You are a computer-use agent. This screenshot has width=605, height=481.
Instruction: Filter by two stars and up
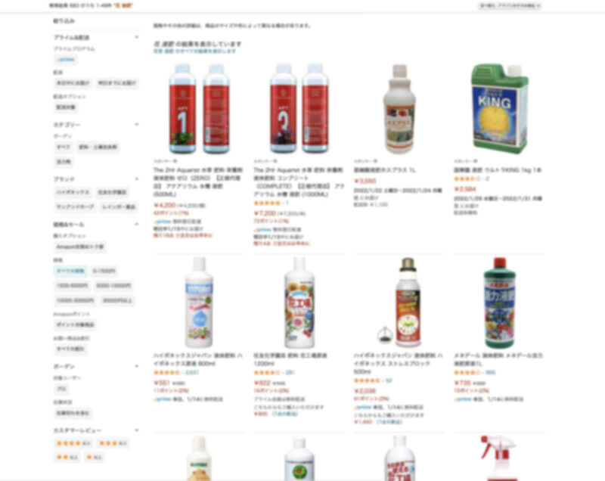[x=67, y=457]
